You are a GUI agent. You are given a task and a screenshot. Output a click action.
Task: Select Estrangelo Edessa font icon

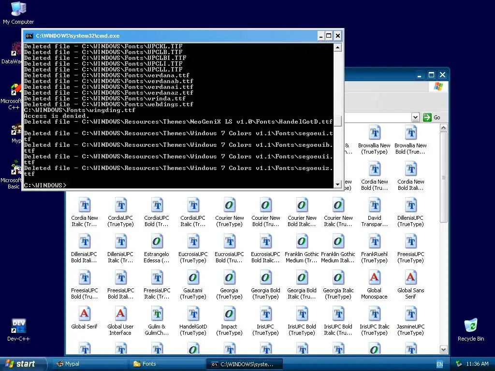click(157, 248)
